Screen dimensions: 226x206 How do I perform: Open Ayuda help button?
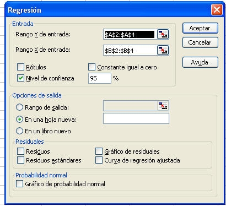(200, 62)
